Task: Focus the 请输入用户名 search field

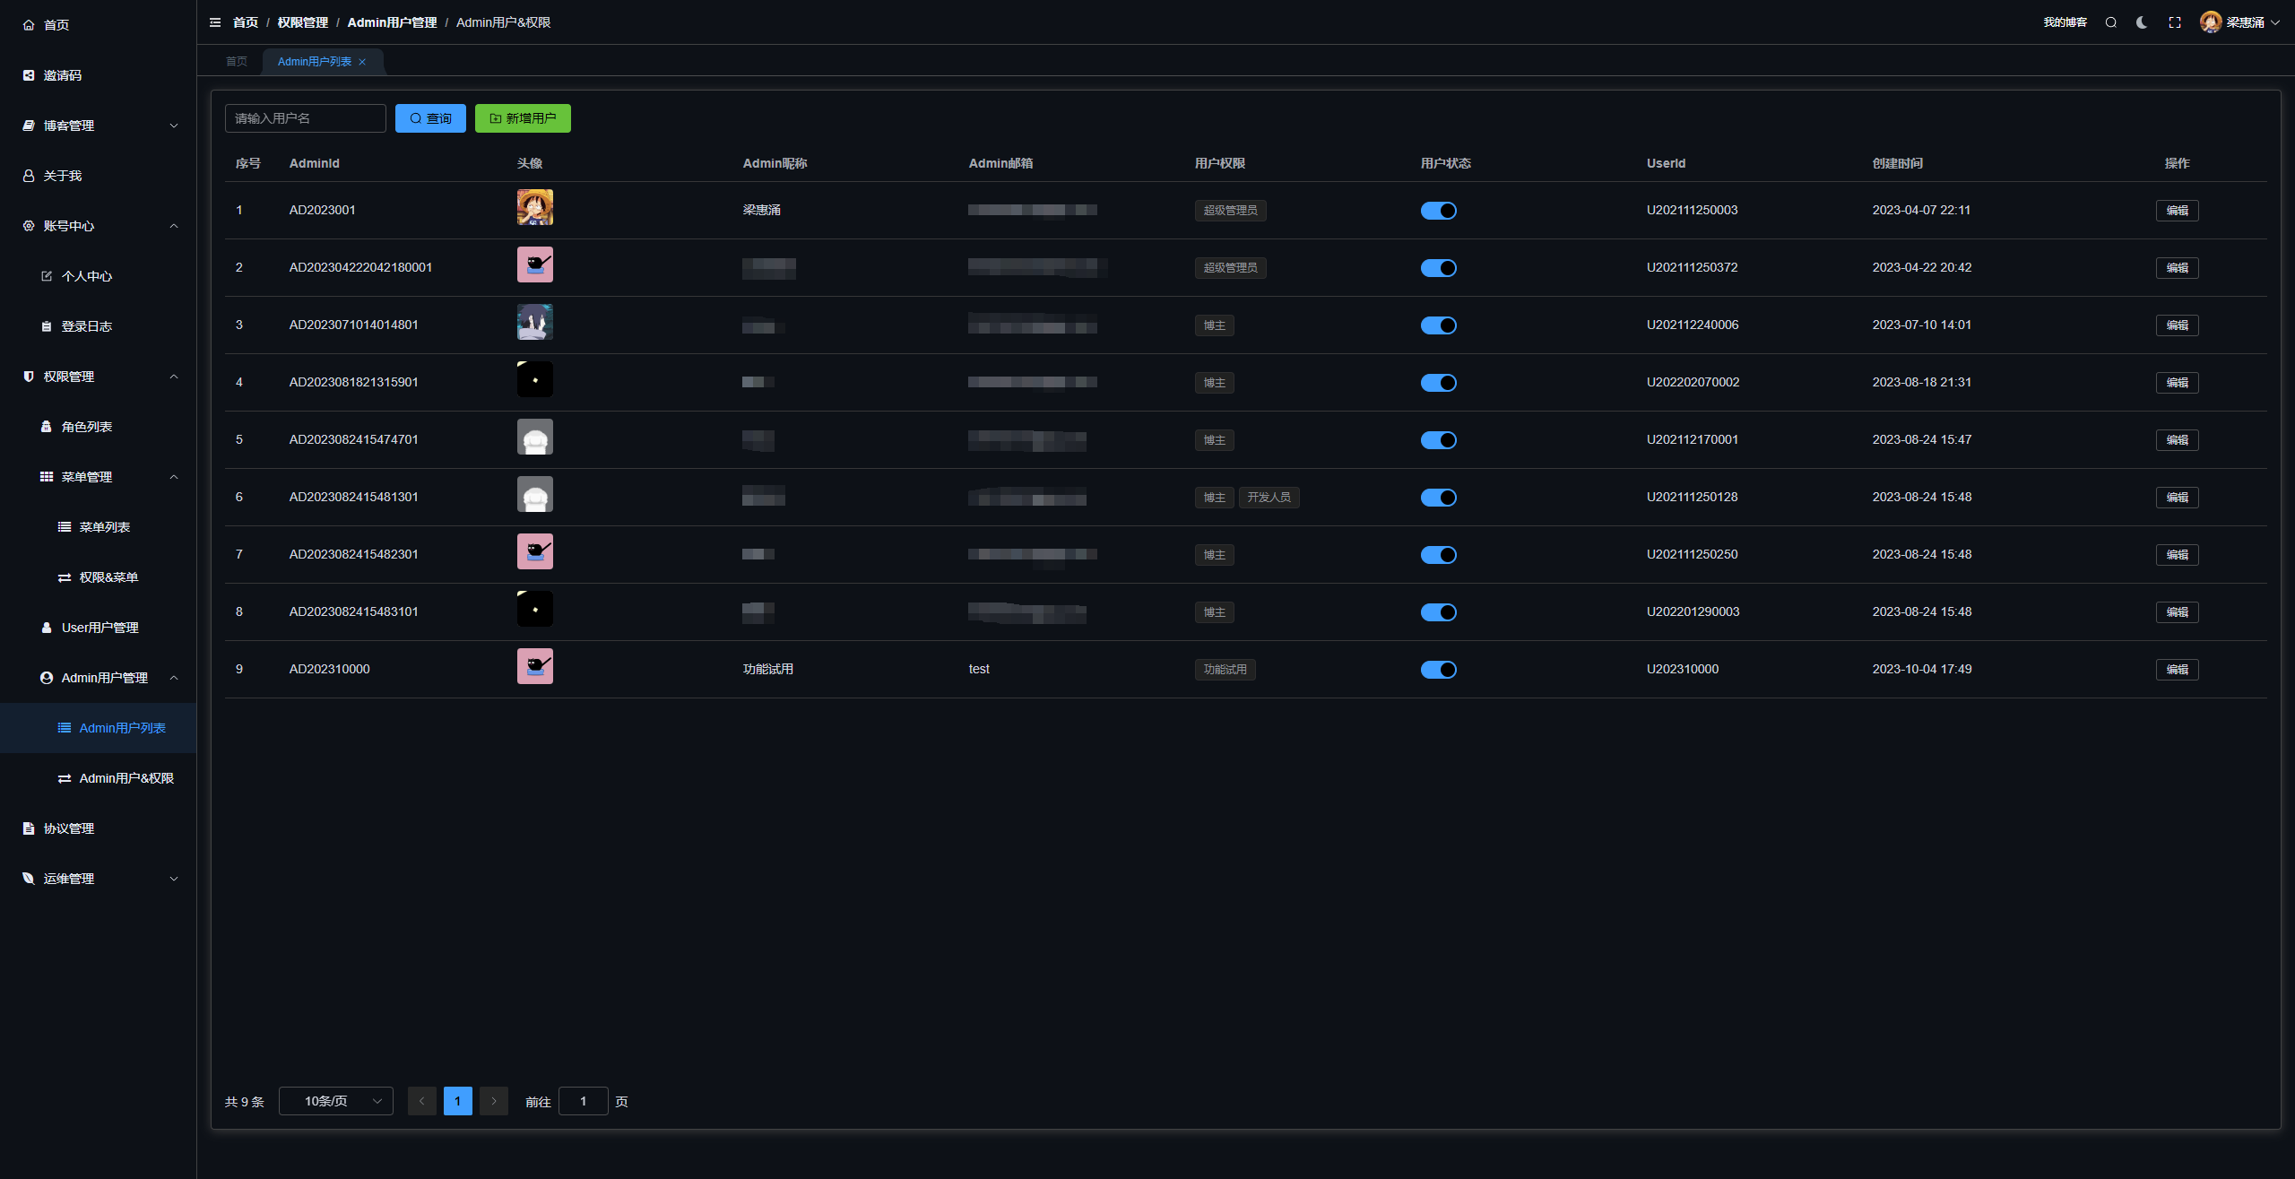Action: pos(305,118)
